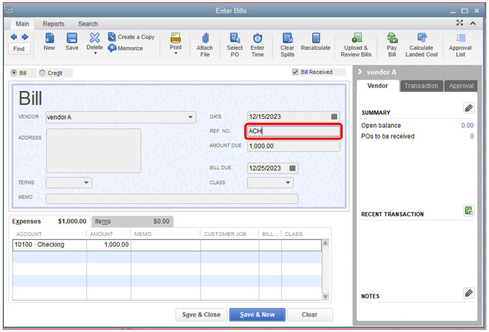This screenshot has width=489, height=332.
Task: Open the Terms dropdown
Action: 87,183
